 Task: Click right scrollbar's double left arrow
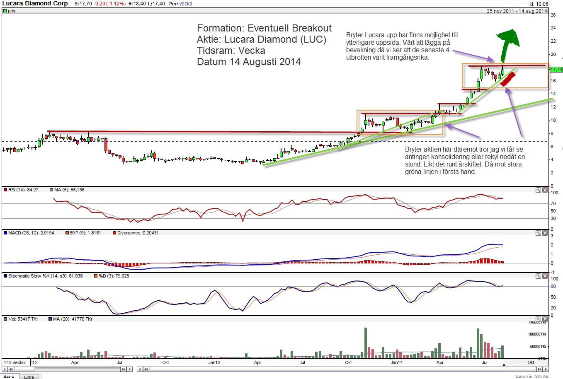146,369
